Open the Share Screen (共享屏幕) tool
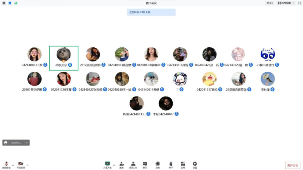The height and width of the screenshot is (170, 303). 107,165
